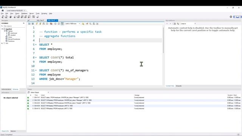Click the Rollback transaction icon
The height and width of the screenshot is (136, 242).
point(59,23)
